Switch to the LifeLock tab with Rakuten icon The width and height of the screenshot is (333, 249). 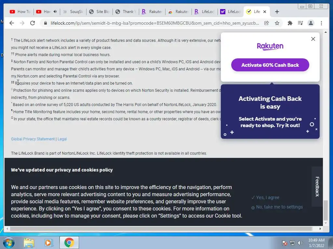click(205, 12)
